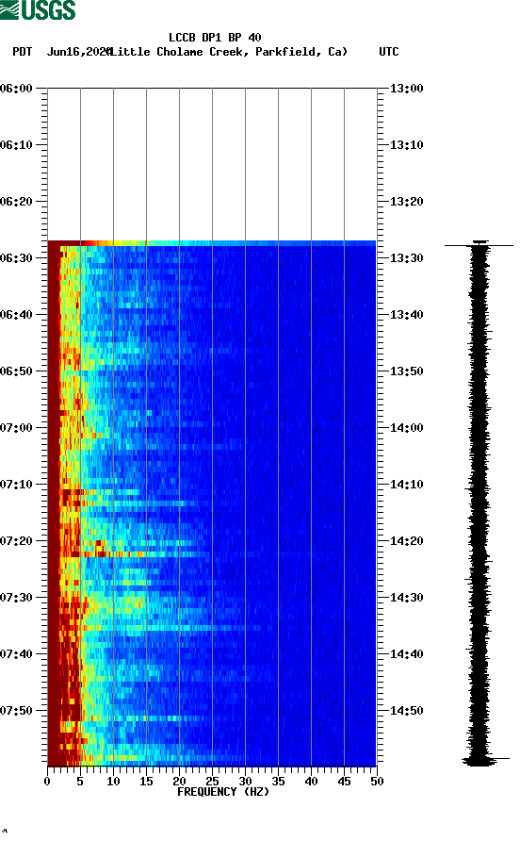Click the 07:40 PDT time label
520x841 pixels.
(x=16, y=653)
